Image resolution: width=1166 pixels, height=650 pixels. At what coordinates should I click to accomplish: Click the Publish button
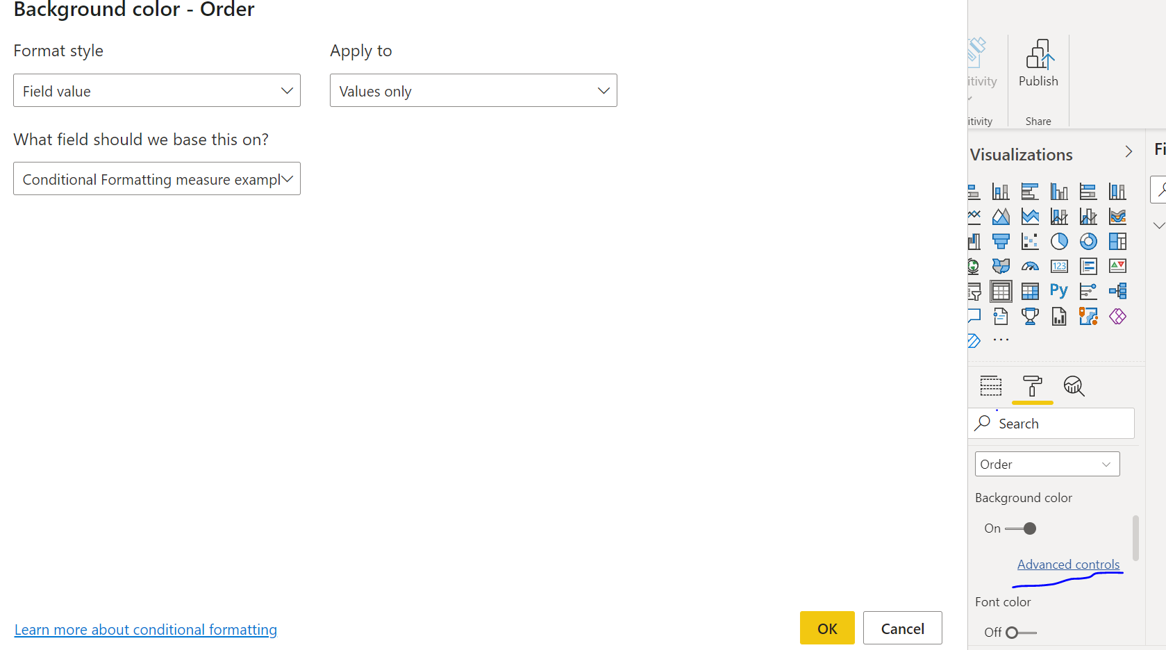(x=1038, y=64)
